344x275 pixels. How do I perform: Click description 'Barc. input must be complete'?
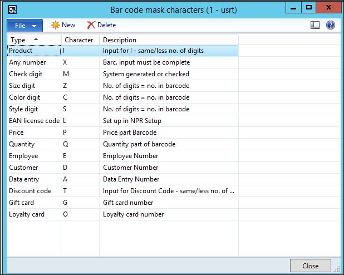[x=146, y=62]
